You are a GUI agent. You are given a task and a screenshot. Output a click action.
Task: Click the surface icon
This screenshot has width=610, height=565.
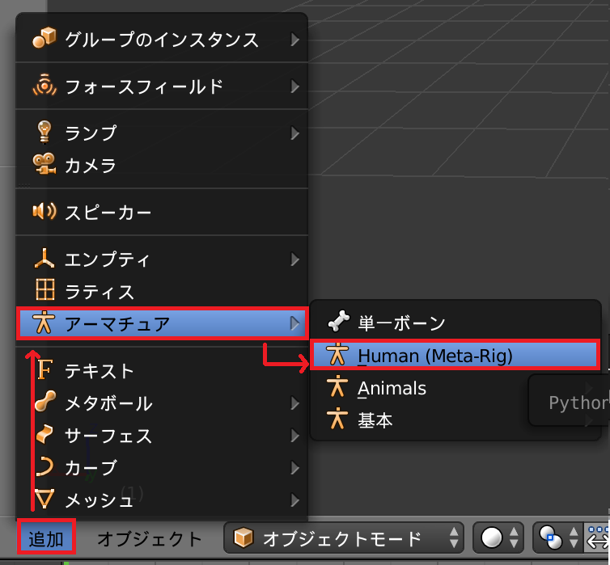click(44, 434)
